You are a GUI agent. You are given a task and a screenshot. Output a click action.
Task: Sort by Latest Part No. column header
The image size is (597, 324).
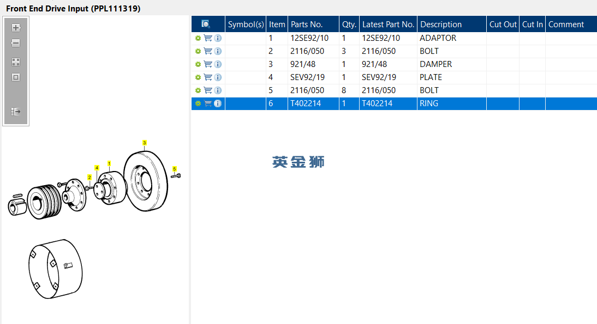388,25
